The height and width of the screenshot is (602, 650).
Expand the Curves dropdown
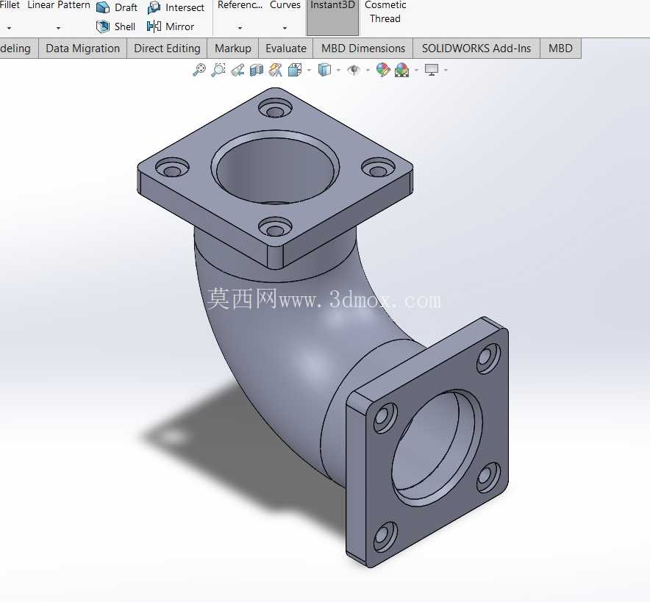285,28
